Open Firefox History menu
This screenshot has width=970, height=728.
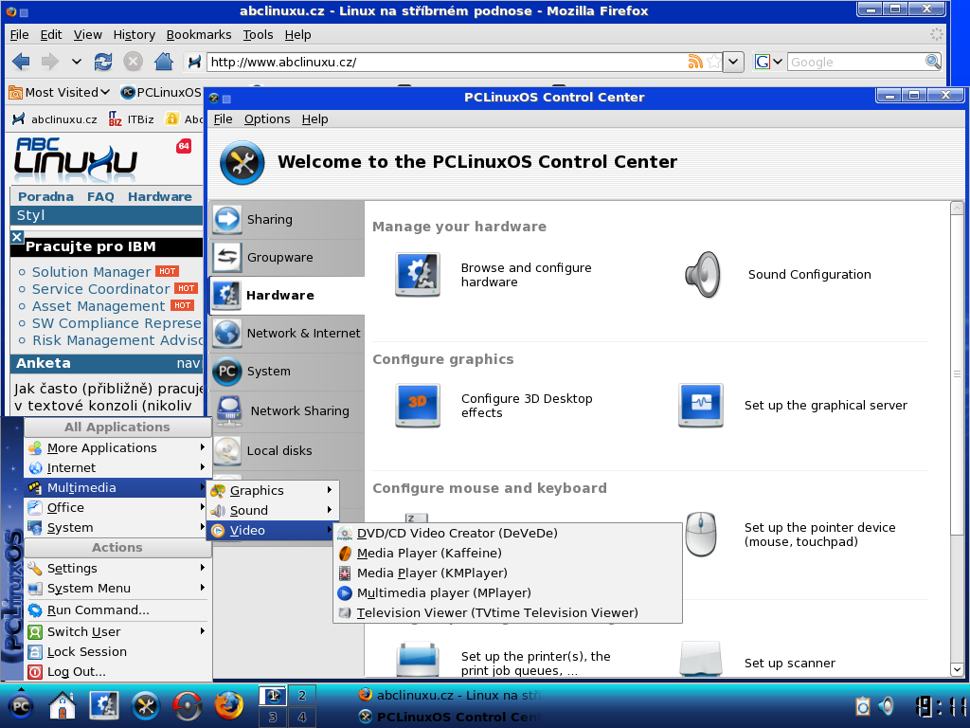[x=134, y=35]
